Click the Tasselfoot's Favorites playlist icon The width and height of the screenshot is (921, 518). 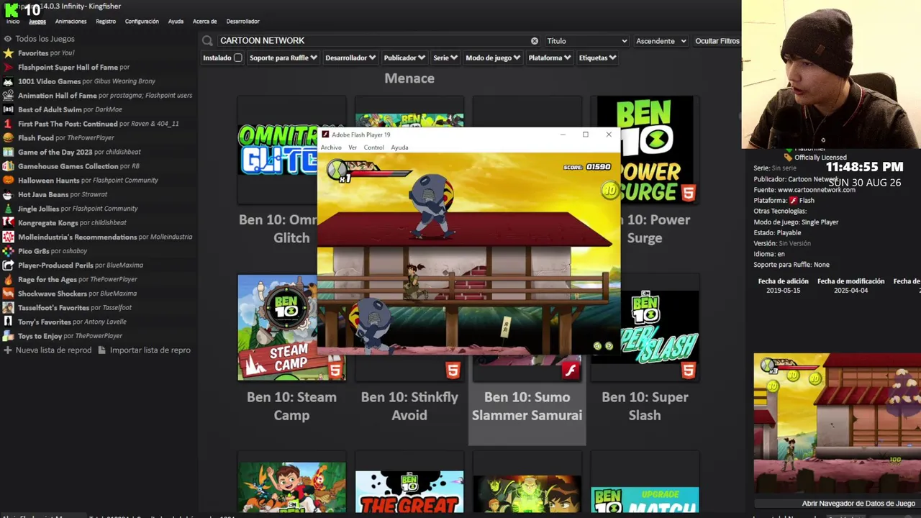click(x=8, y=308)
